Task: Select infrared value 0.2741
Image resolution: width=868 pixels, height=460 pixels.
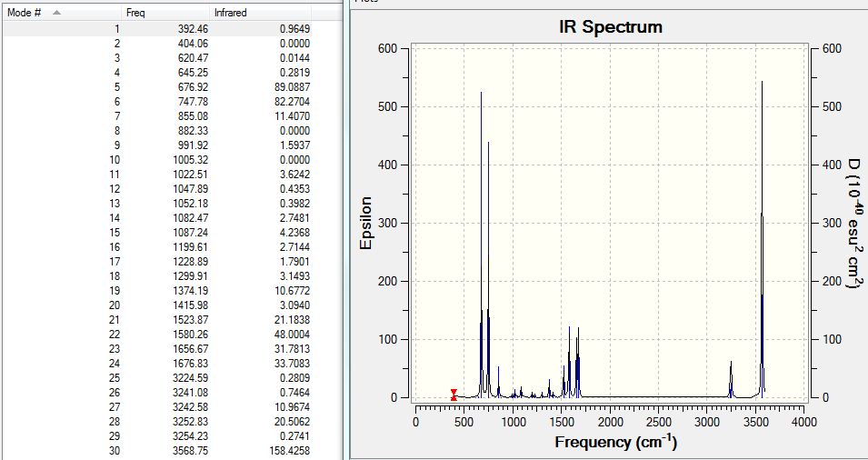Action: tap(294, 436)
